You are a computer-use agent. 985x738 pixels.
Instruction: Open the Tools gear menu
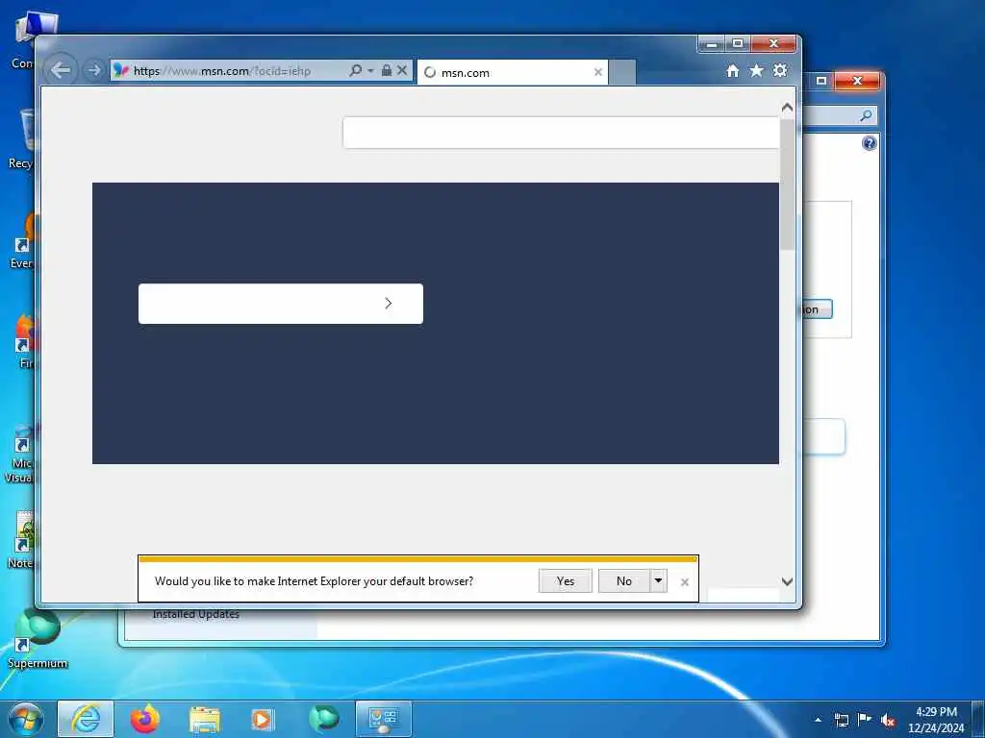[780, 70]
